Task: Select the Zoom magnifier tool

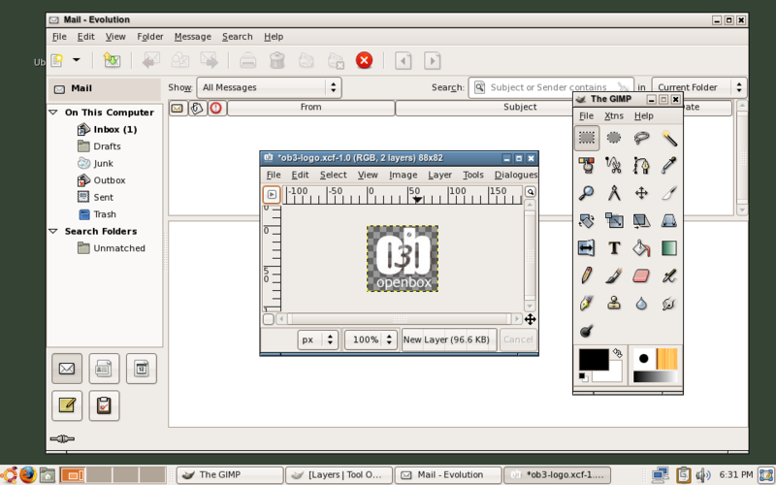Action: pyautogui.click(x=587, y=192)
